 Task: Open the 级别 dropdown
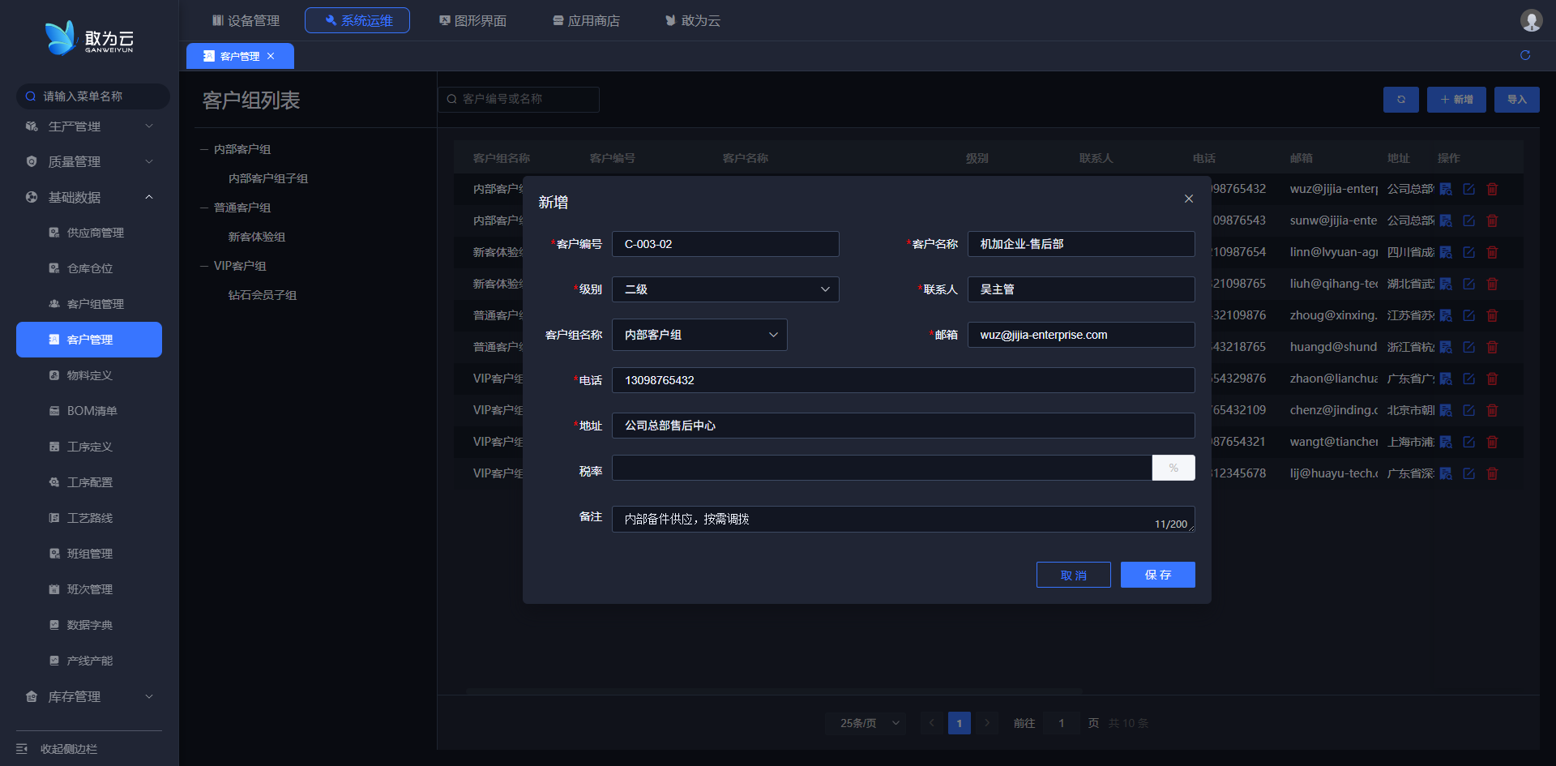tap(725, 289)
